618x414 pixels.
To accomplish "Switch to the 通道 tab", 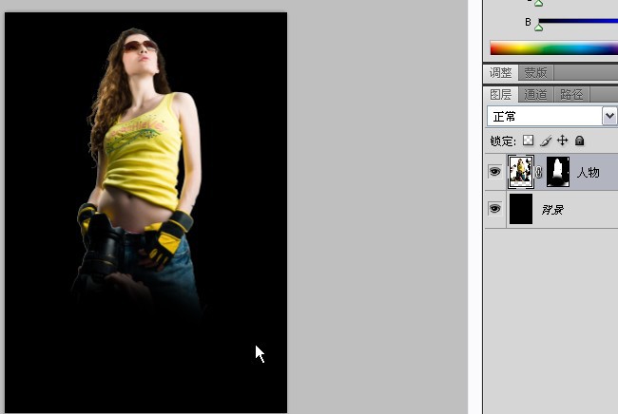I will (x=535, y=94).
